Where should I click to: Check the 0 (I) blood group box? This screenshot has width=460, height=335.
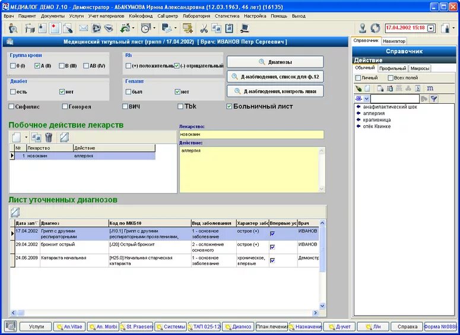pyautogui.click(x=12, y=66)
